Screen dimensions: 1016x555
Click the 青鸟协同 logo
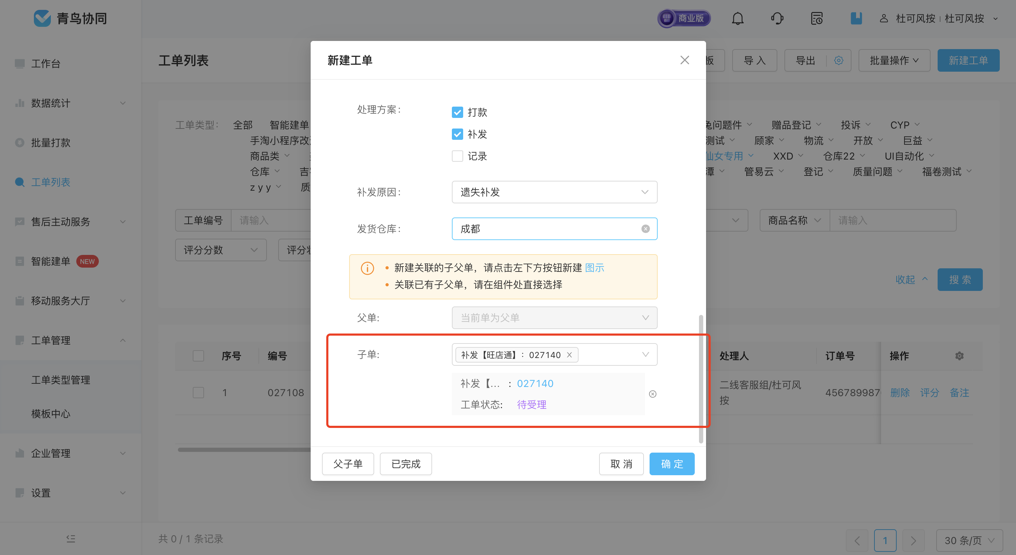tap(70, 18)
